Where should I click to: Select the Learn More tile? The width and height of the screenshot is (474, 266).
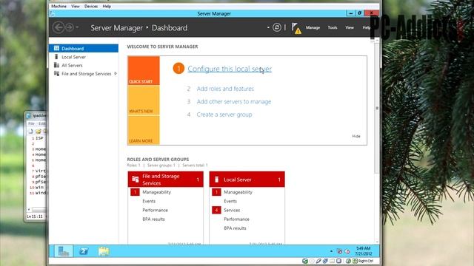(x=144, y=130)
